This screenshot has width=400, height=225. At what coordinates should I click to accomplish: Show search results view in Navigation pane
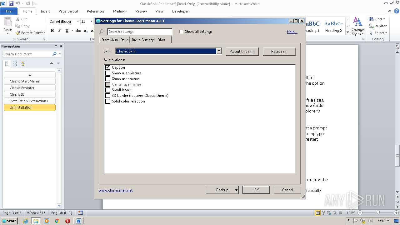(23, 64)
